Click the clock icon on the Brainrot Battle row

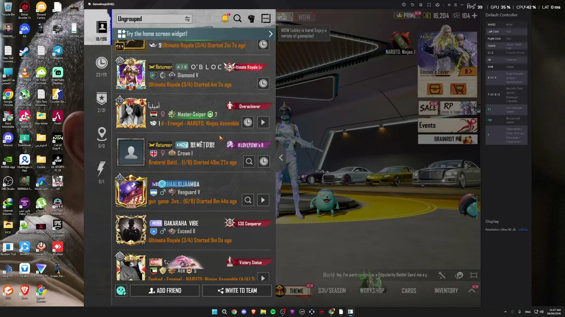click(264, 162)
